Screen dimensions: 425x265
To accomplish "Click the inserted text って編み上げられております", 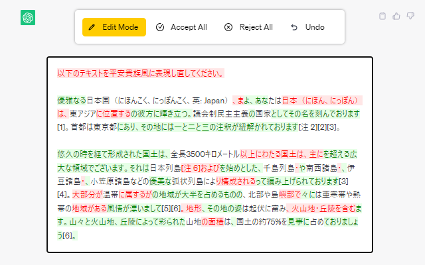I will point(297,181).
